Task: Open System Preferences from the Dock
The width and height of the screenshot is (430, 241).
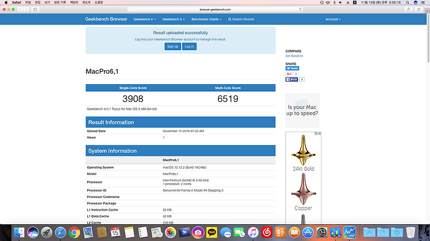Action: coord(322,233)
